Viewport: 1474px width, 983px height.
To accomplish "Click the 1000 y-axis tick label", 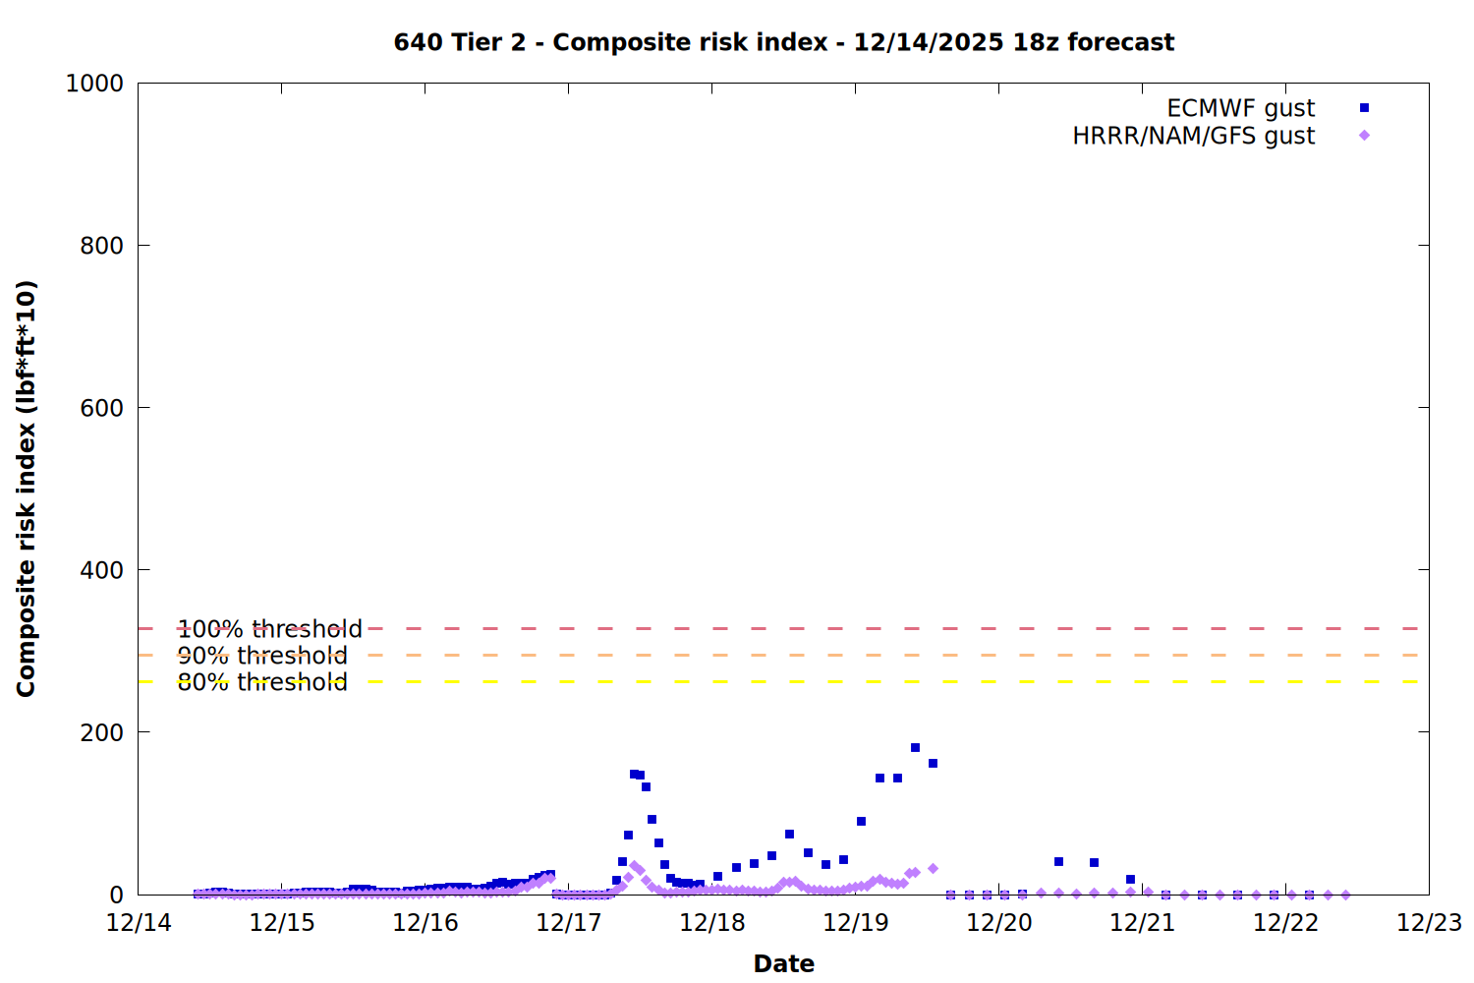I will coord(94,84).
